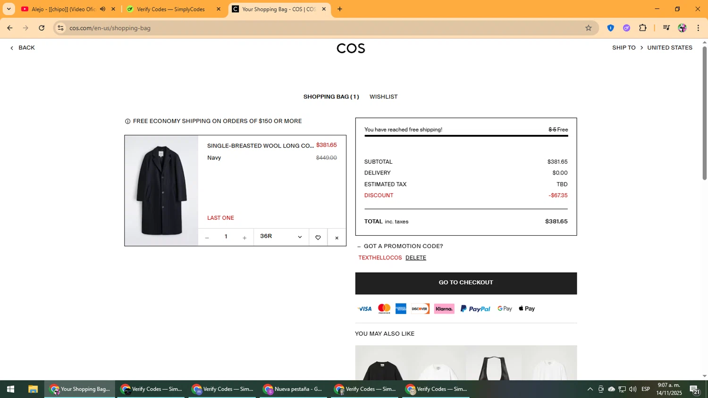
Task: Open notification center with 21 badge
Action: 695,390
